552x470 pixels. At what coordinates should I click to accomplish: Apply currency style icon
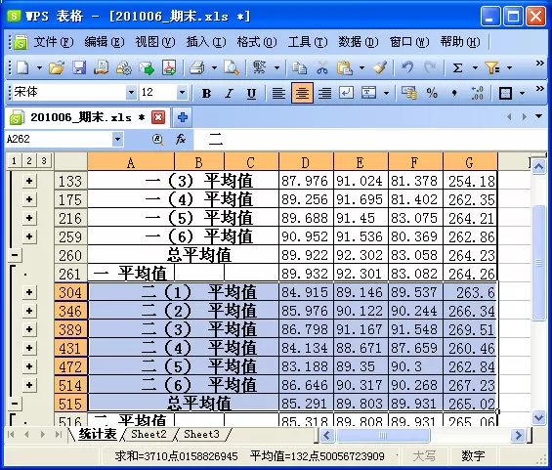[x=409, y=93]
